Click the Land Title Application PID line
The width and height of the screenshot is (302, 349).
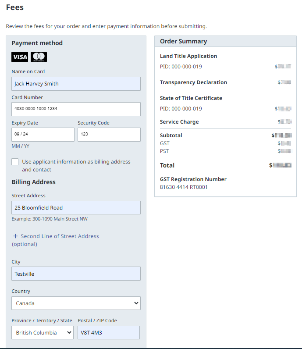[181, 67]
